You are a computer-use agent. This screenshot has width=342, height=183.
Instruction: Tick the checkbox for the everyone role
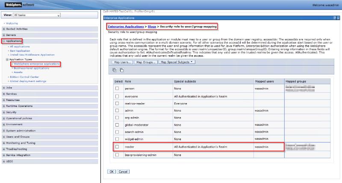[117, 96]
